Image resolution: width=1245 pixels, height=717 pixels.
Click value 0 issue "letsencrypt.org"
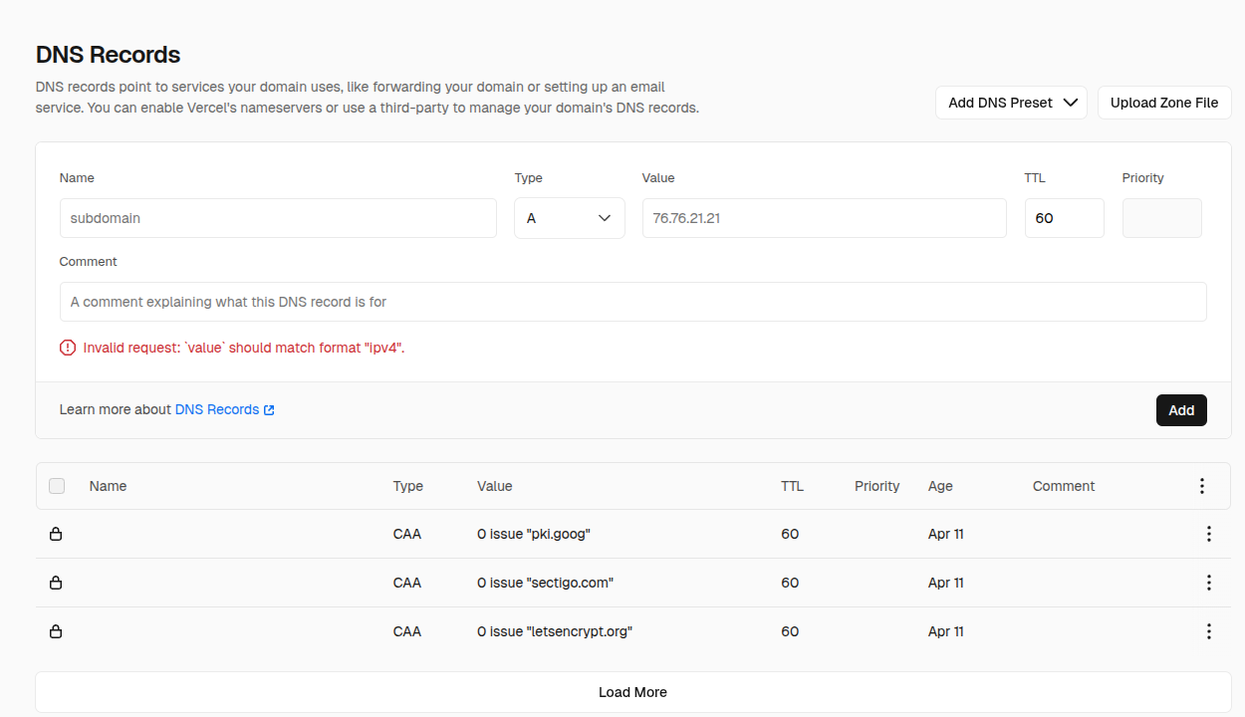[x=555, y=631]
